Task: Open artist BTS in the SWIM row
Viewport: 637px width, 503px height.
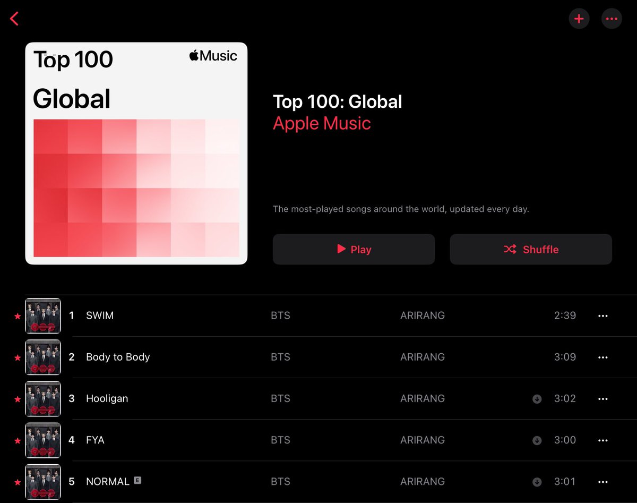Action: 280,316
